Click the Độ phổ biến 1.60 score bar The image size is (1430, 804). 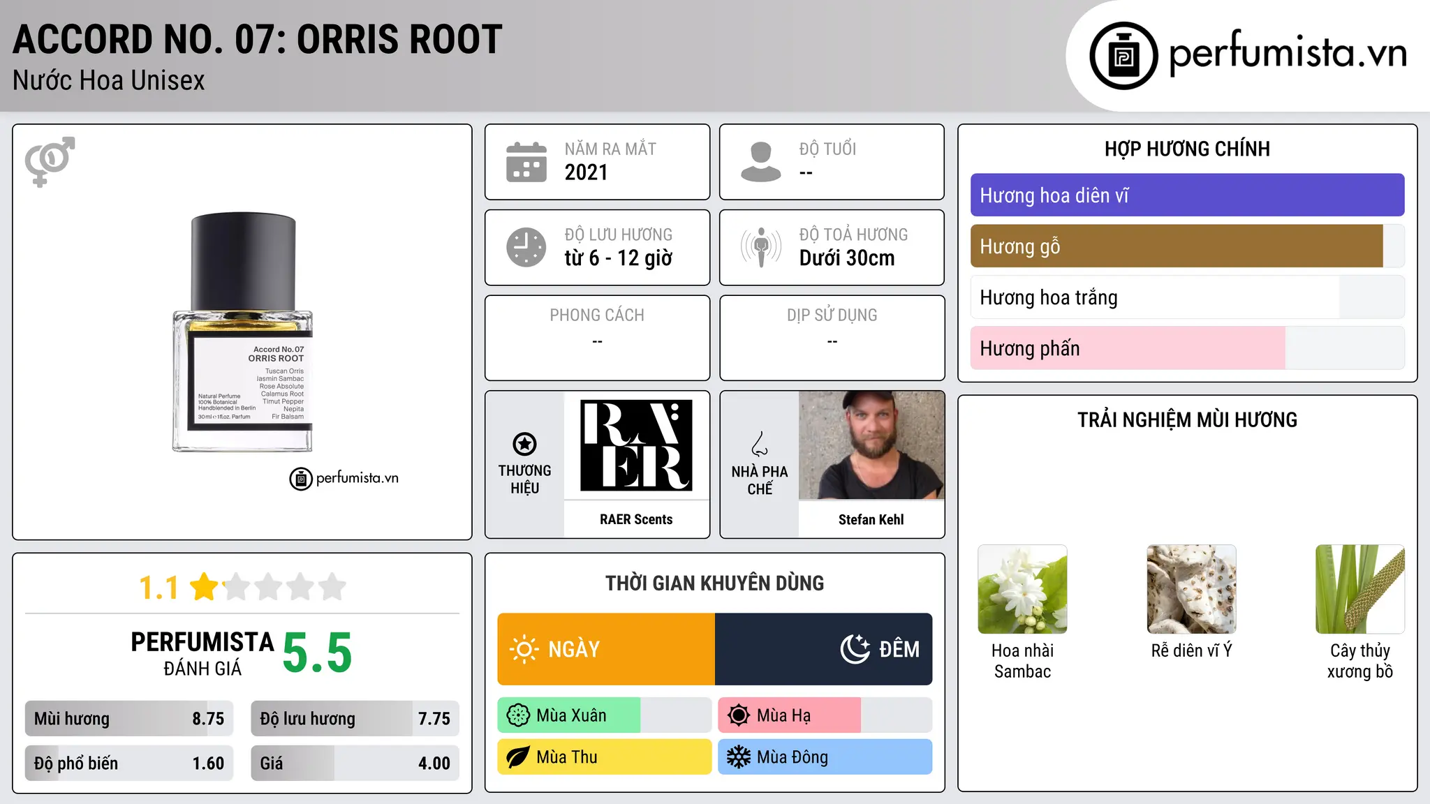(x=129, y=764)
